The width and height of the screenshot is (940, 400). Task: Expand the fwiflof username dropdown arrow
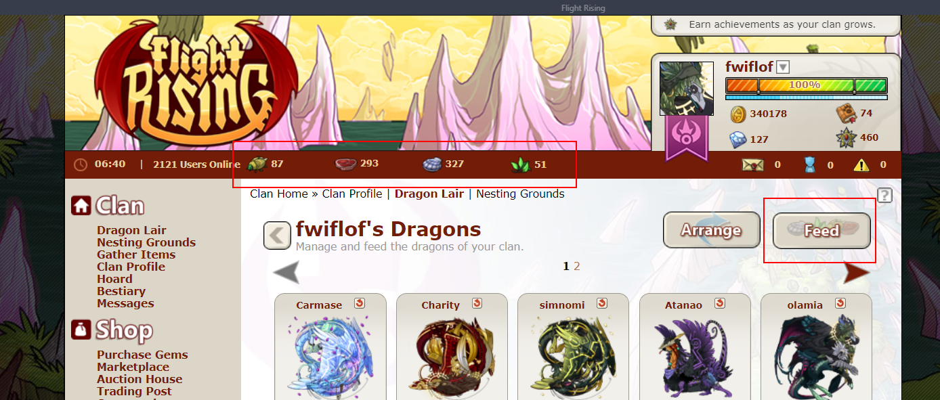pos(783,67)
